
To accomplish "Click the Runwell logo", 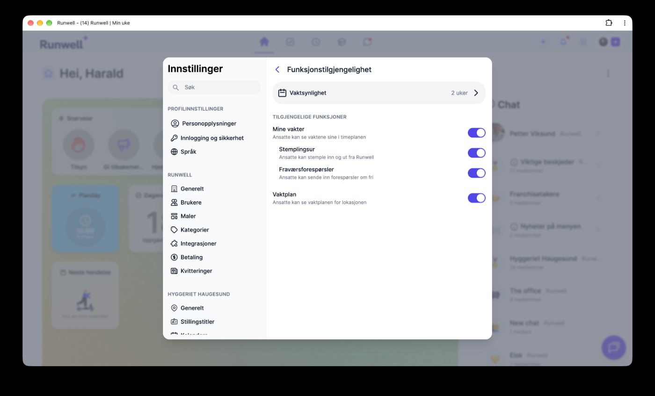I will pyautogui.click(x=63, y=43).
